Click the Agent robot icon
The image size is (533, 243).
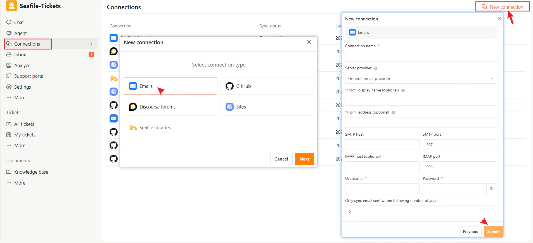coord(9,33)
